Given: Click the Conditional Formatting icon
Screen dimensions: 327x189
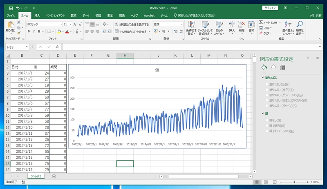Looking at the screenshot, I should tap(191, 24).
